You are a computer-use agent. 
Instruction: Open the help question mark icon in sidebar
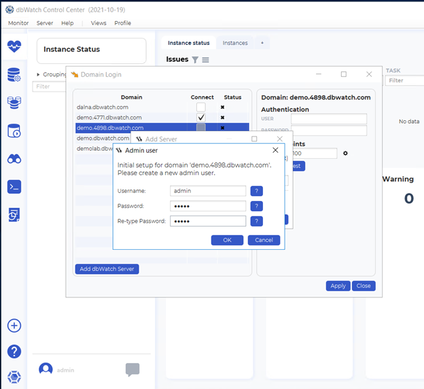tap(14, 352)
